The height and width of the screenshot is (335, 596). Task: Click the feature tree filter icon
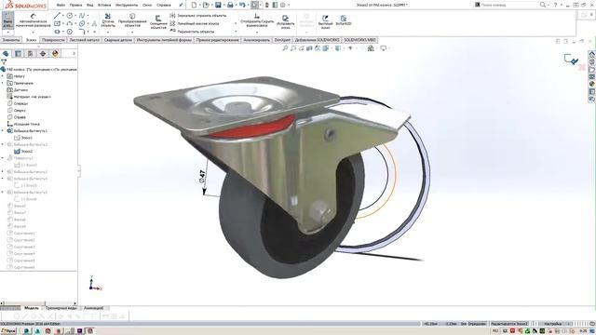4,61
